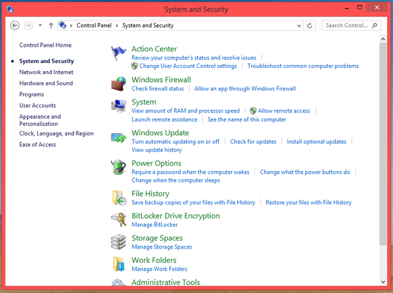Open the BitLocker keys and lock icon

tap(119, 219)
